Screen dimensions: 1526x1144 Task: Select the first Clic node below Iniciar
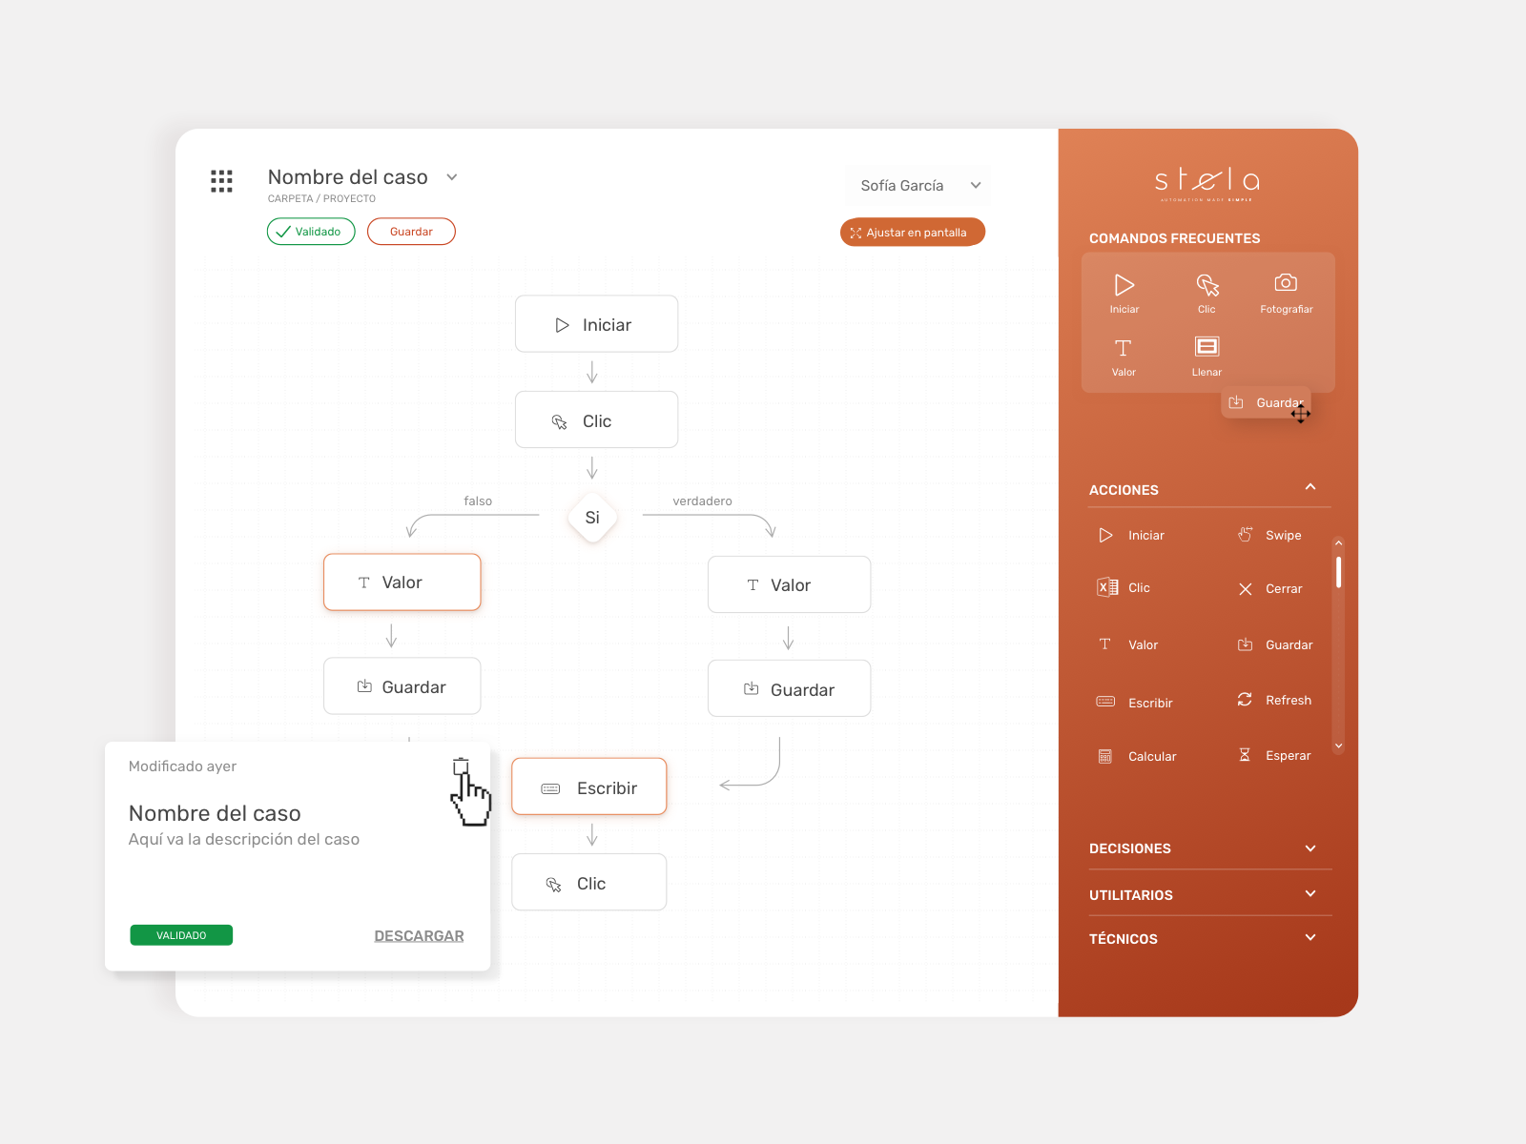[596, 420]
